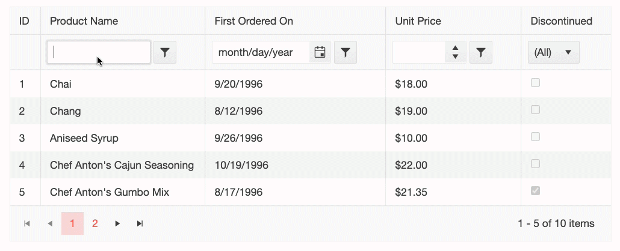Click the month/day/year date input field
620x251 pixels.
point(260,53)
